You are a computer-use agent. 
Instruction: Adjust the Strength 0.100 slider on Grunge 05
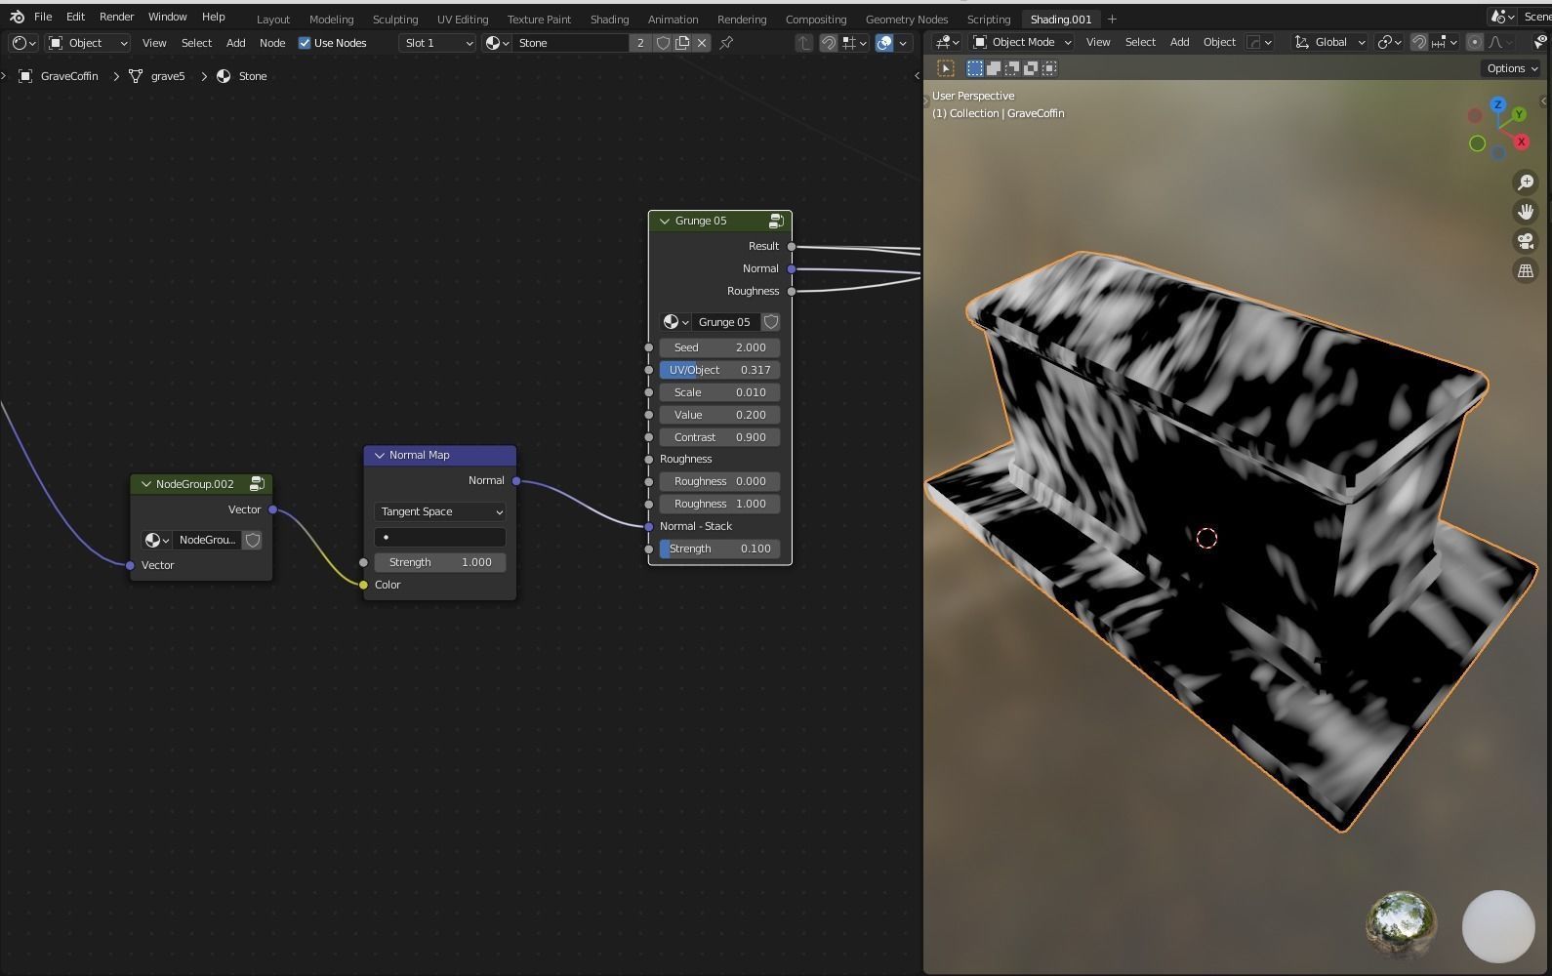pos(719,549)
